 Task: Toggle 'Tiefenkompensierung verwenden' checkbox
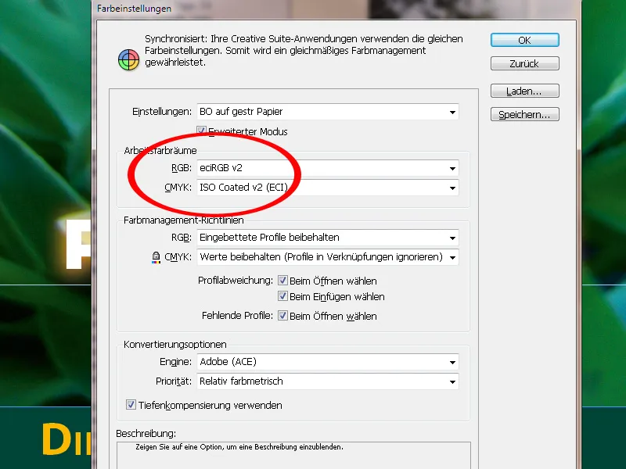[131, 405]
